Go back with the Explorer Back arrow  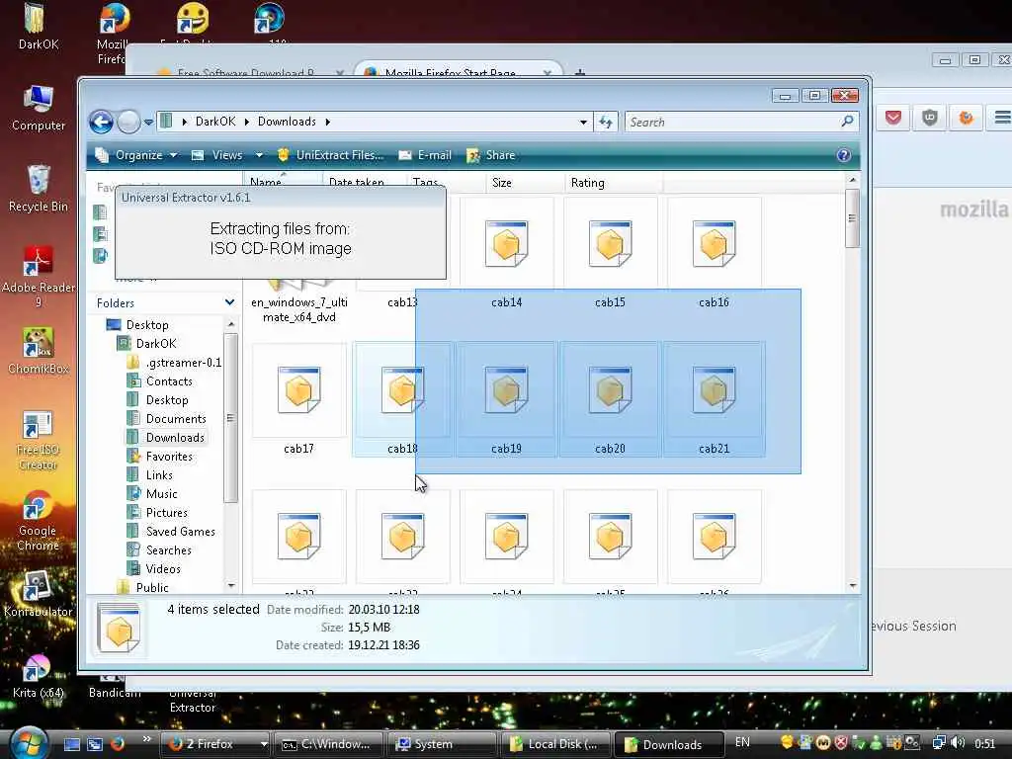102,122
